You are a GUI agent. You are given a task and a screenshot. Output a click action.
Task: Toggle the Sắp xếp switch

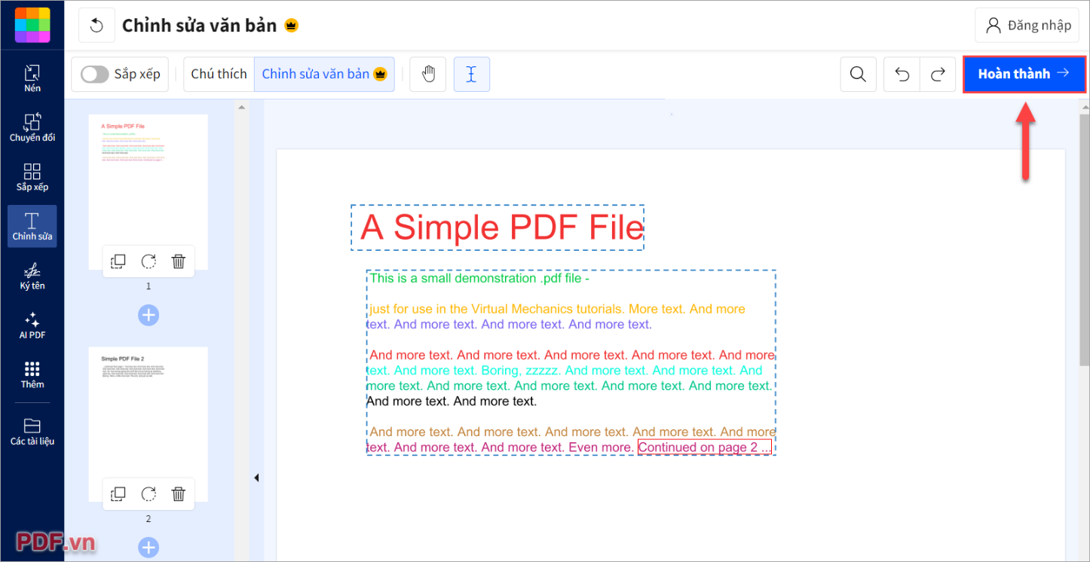[x=95, y=74]
